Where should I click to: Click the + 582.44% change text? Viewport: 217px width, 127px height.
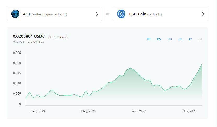point(58,37)
